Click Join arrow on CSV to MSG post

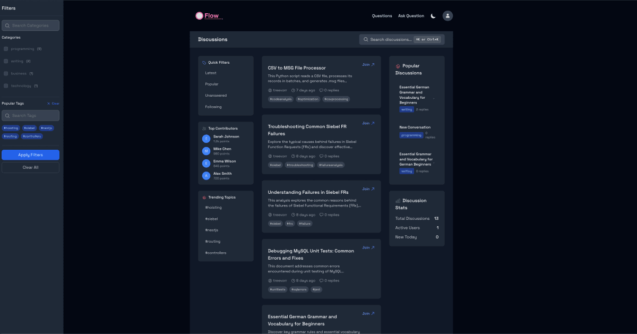[368, 65]
